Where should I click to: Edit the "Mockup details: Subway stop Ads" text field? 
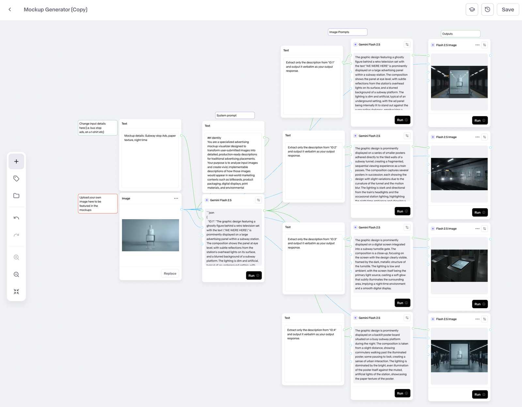[x=150, y=159]
